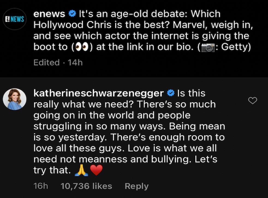Like Katherine's comment with the heart
The height and width of the screenshot is (198, 268).
[253, 101]
